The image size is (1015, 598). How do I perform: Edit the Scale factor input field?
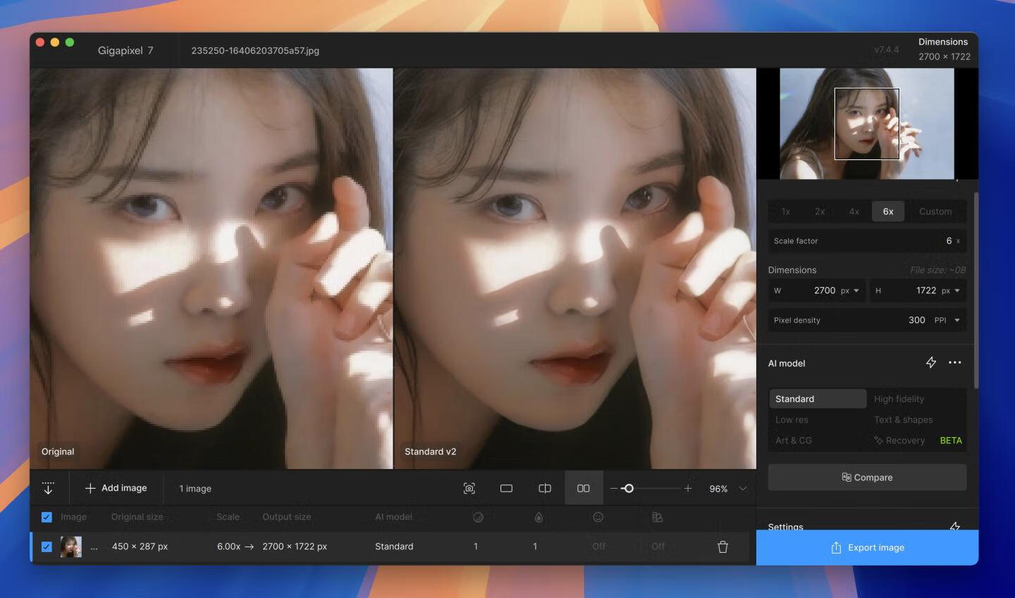(867, 240)
